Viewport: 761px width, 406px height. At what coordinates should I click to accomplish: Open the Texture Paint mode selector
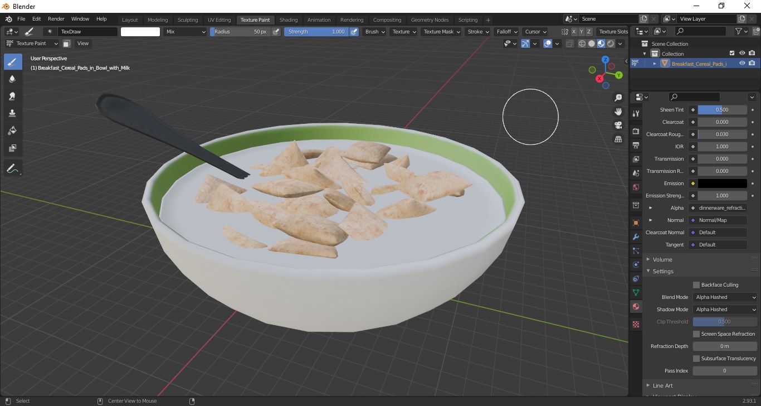coord(32,43)
